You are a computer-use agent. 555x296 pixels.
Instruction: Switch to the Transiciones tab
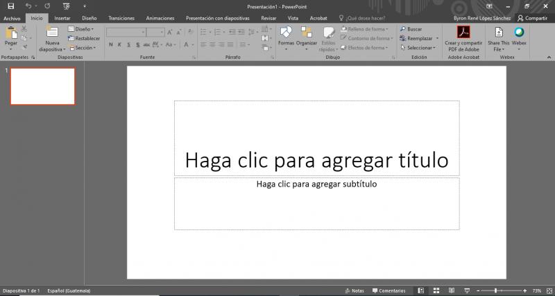click(121, 18)
